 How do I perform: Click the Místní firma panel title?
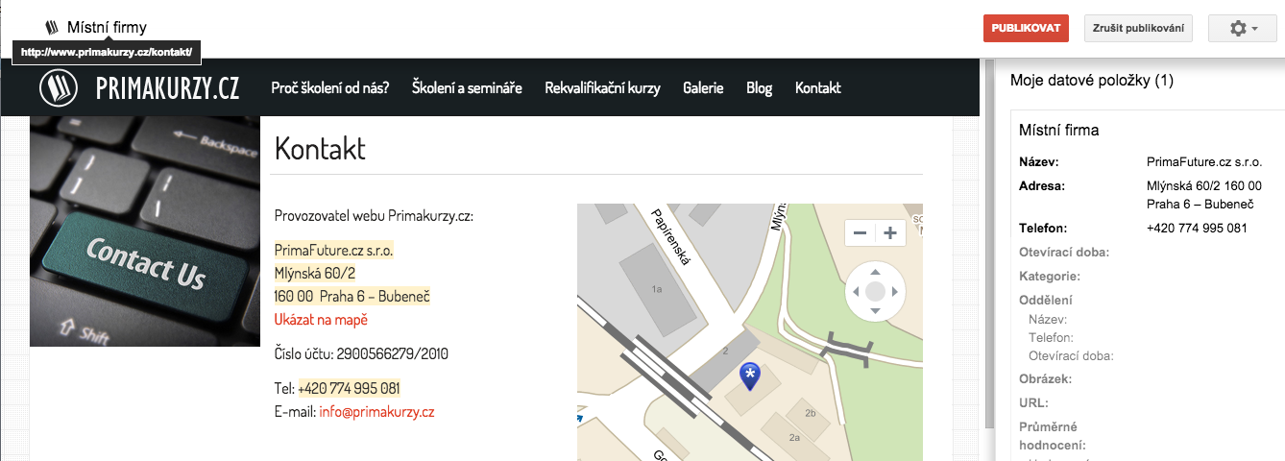1059,130
